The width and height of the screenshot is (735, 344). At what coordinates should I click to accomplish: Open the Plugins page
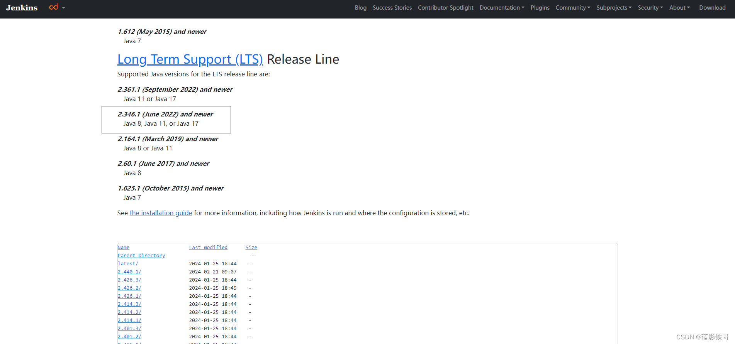tap(540, 8)
